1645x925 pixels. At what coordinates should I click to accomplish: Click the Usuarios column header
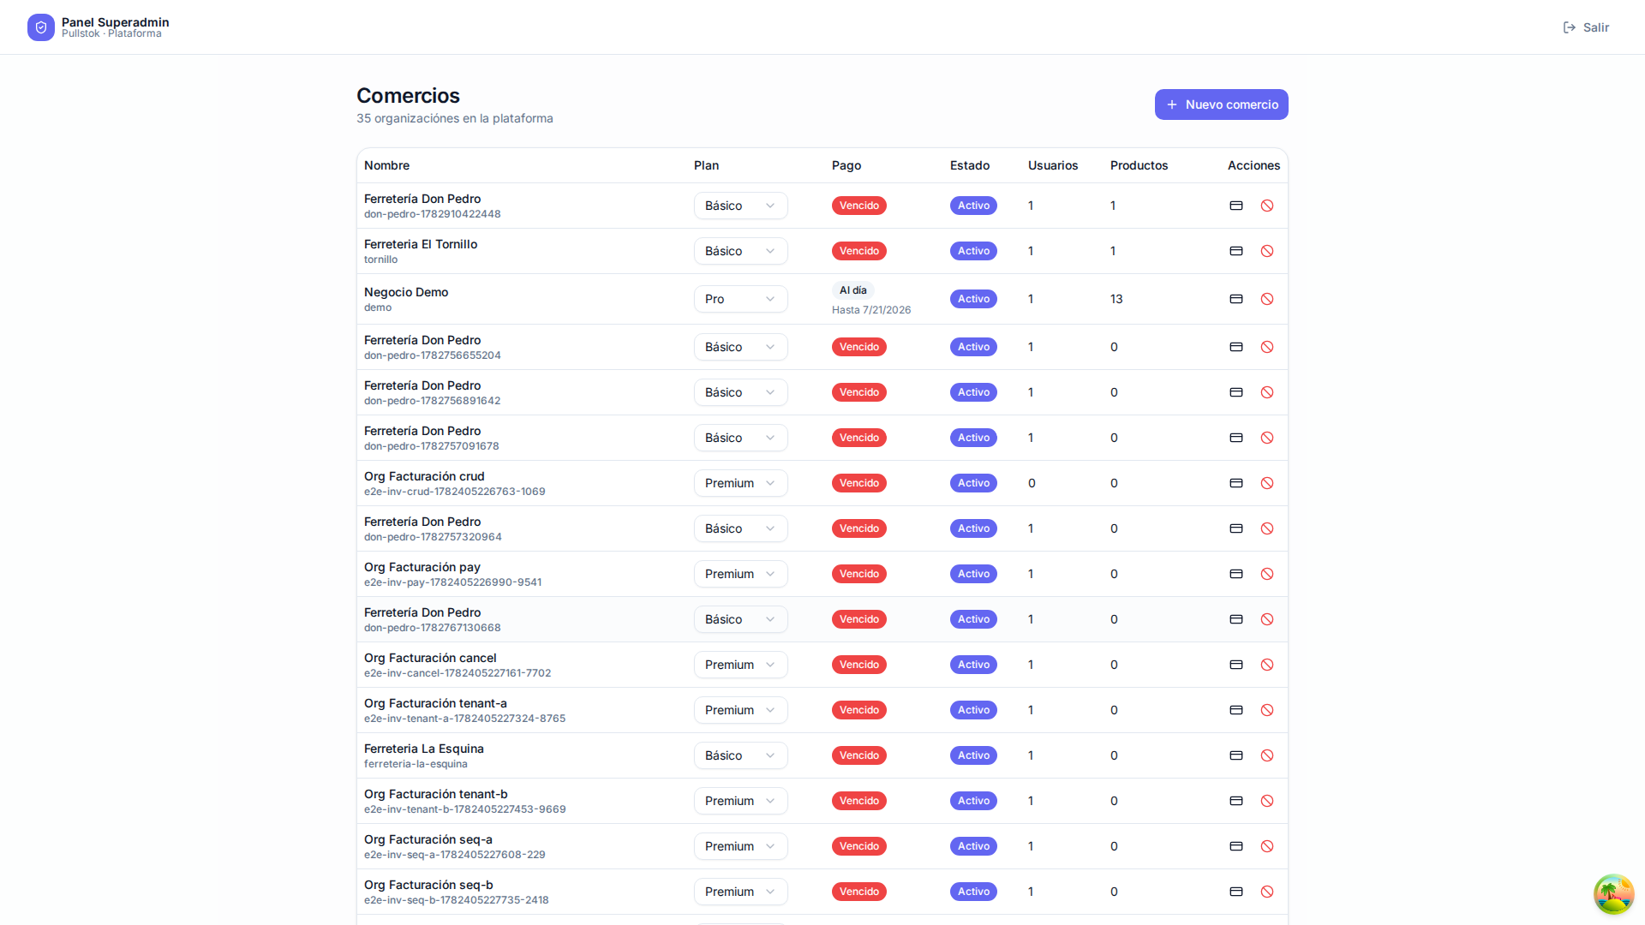1053,165
